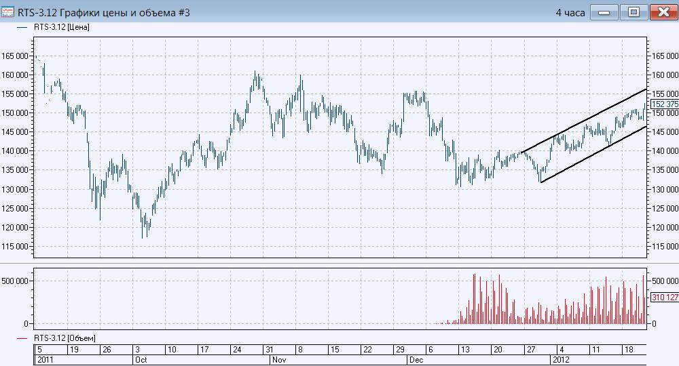The height and width of the screenshot is (366, 679).
Task: Click the '2012' year label on time axis
Action: coord(561,359)
